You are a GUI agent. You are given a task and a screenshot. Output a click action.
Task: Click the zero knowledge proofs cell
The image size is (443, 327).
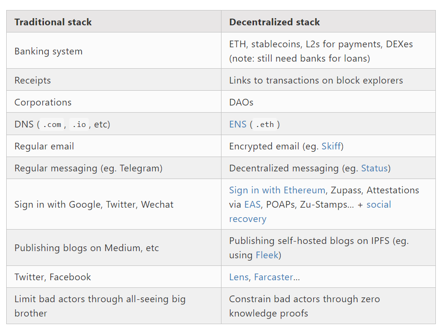(x=304, y=306)
